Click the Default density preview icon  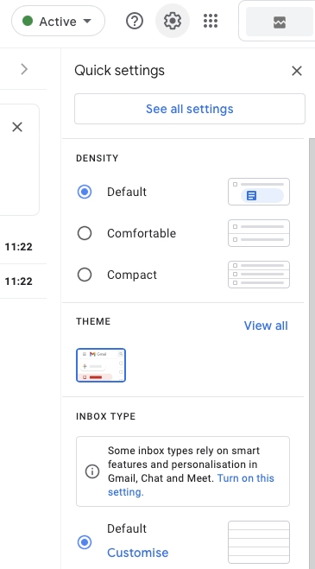pyautogui.click(x=259, y=192)
